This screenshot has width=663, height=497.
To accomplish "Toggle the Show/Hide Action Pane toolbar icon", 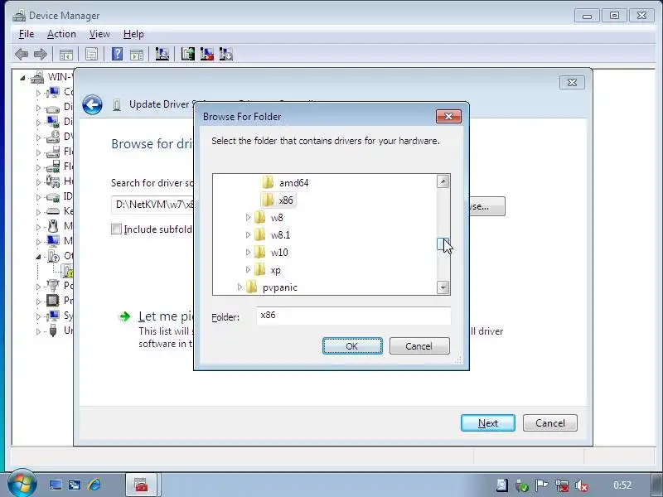I will pos(137,54).
